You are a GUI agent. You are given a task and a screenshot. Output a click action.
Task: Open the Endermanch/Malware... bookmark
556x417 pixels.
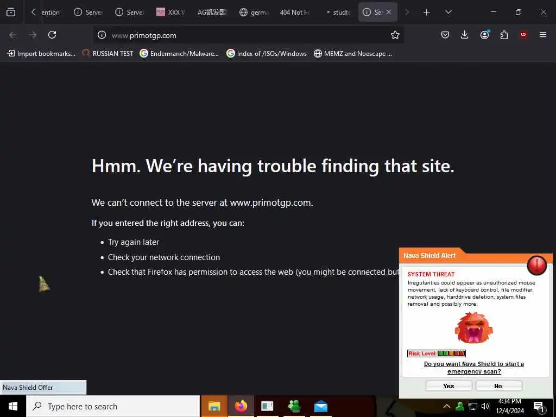179,54
